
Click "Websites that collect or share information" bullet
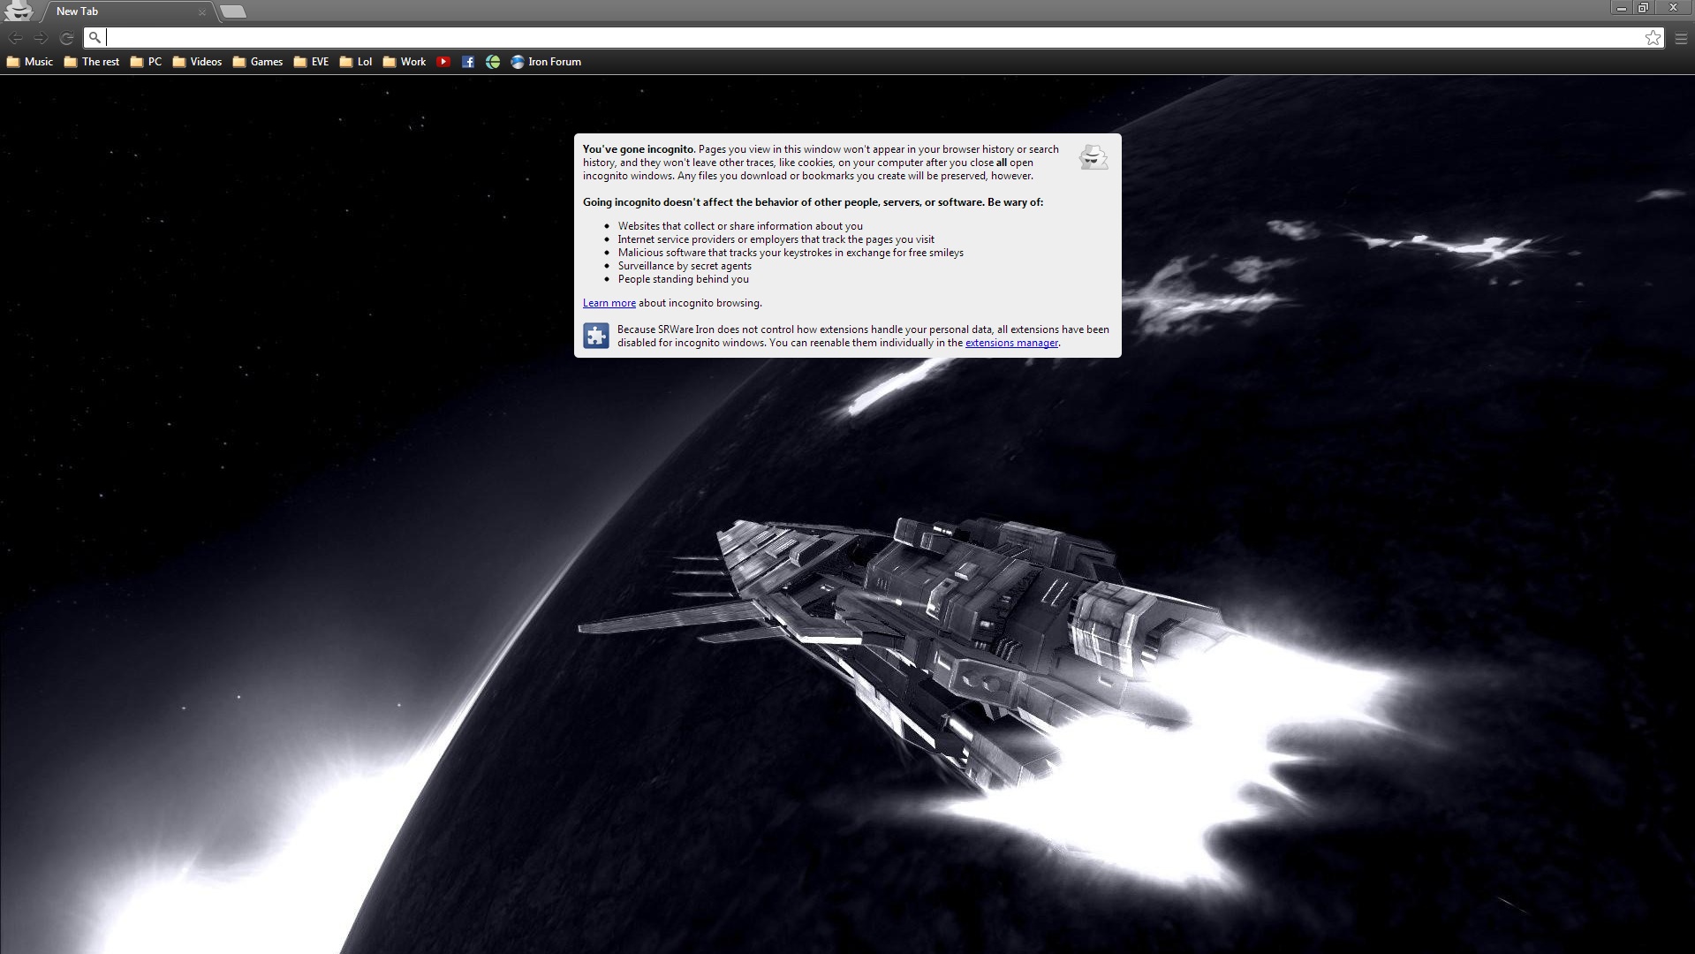[x=740, y=226]
